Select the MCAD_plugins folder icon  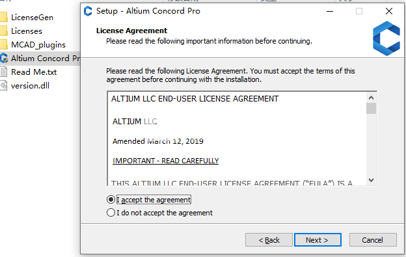pos(4,44)
